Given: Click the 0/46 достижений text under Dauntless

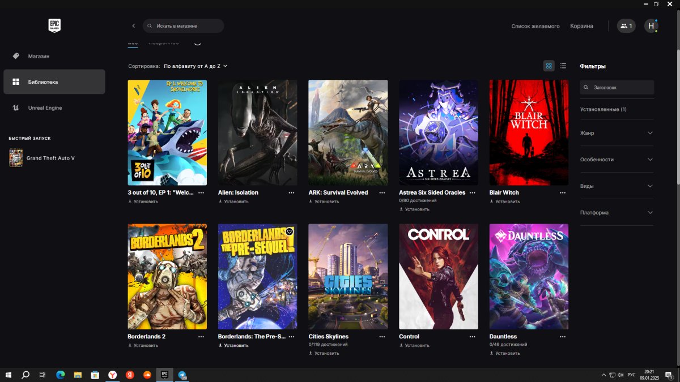Looking at the screenshot, I should click(508, 345).
